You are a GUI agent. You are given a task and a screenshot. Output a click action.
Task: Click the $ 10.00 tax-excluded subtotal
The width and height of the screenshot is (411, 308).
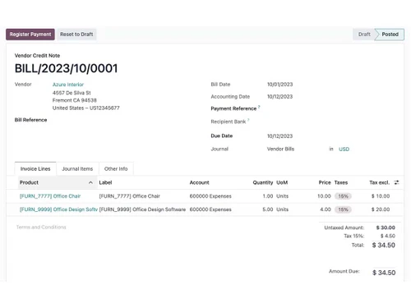[x=381, y=196]
